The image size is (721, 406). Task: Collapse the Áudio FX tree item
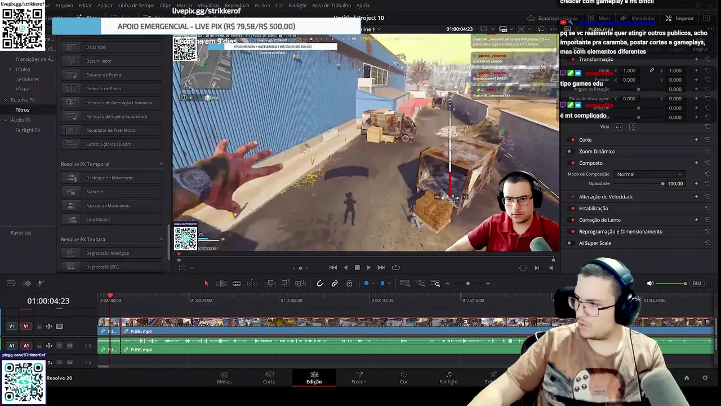click(6, 120)
